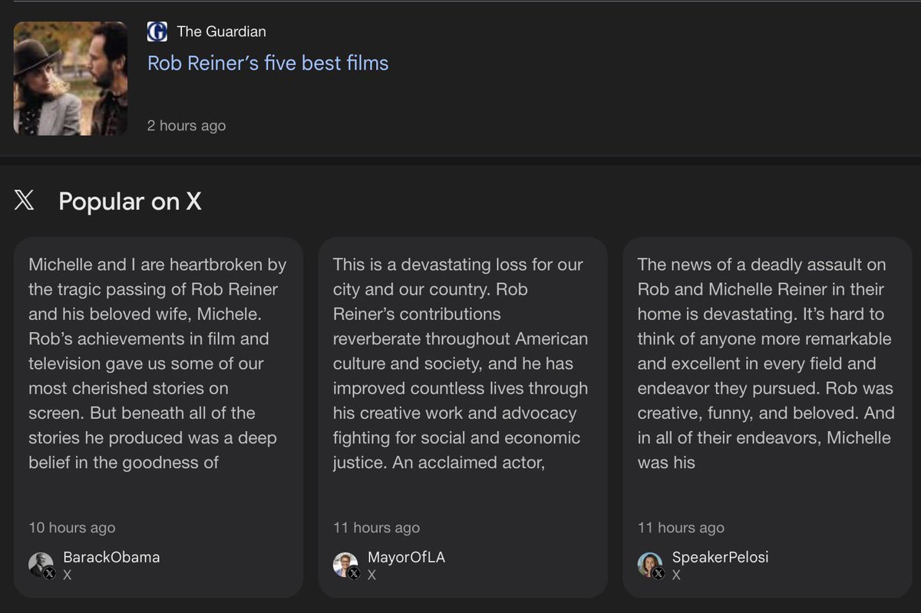Screen dimensions: 921x613
Task: Open the SpeakerPelosi username link
Action: [x=720, y=558]
